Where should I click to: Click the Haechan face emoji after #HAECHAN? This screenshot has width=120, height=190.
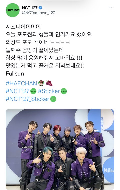41,83
